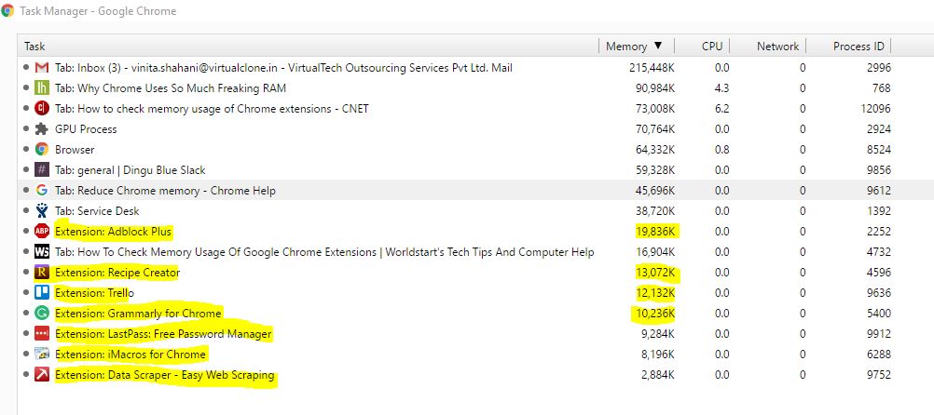Click the highlighted 10,236K memory value
The height and width of the screenshot is (415, 934).
click(655, 314)
